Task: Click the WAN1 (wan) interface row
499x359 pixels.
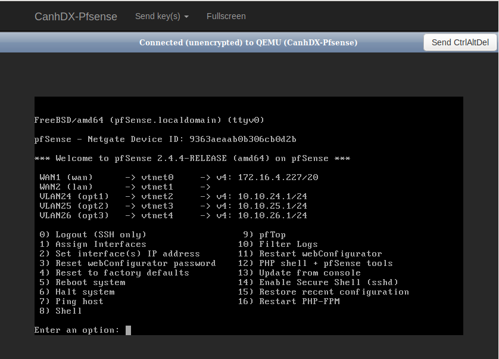Action: [x=179, y=177]
